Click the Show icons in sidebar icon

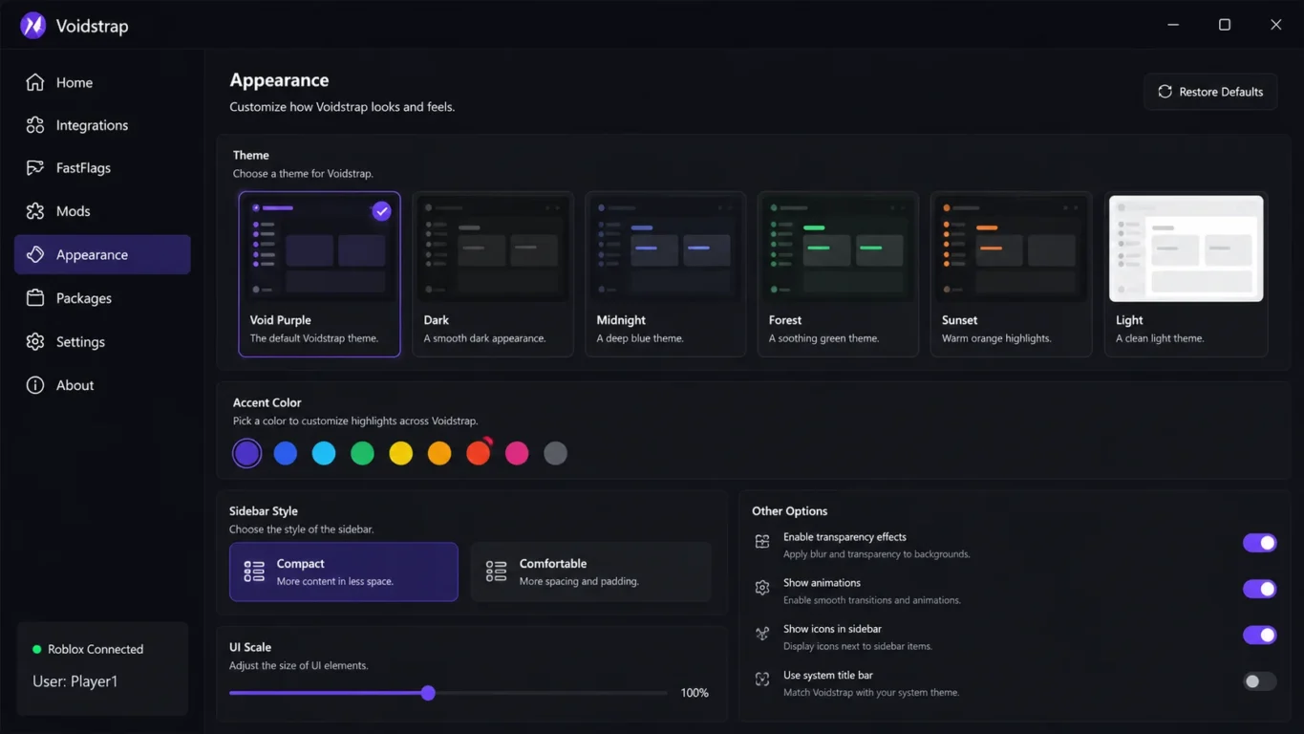pos(762,634)
